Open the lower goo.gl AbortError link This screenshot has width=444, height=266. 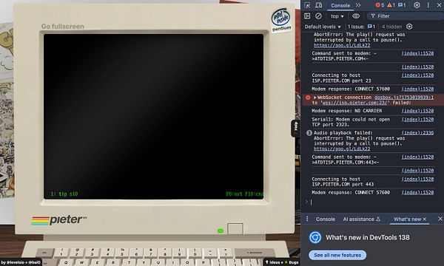coord(342,149)
